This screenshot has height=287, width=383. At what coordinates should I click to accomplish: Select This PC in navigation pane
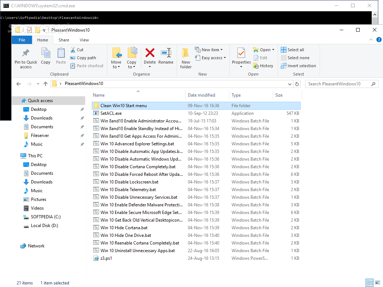35,155
